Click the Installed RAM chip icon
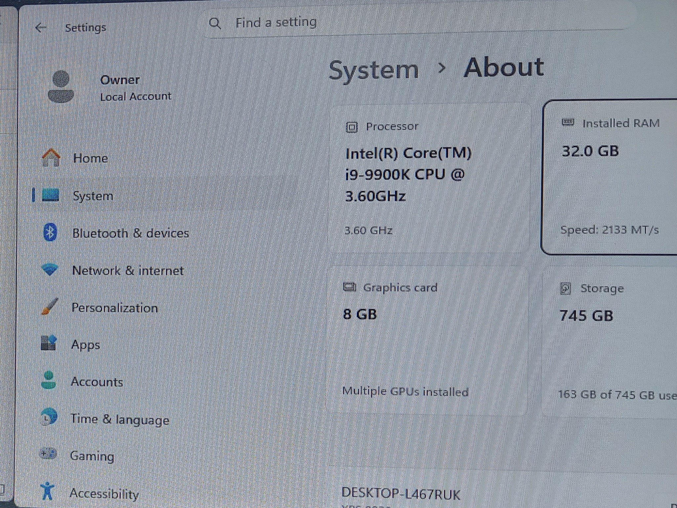The height and width of the screenshot is (508, 677). [x=568, y=122]
